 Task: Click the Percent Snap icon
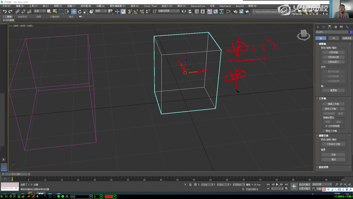pos(142,11)
